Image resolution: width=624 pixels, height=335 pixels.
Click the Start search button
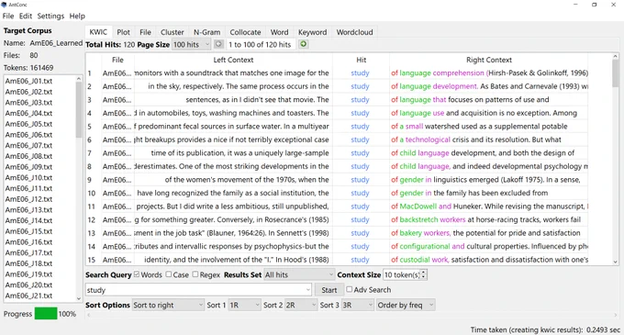click(329, 290)
